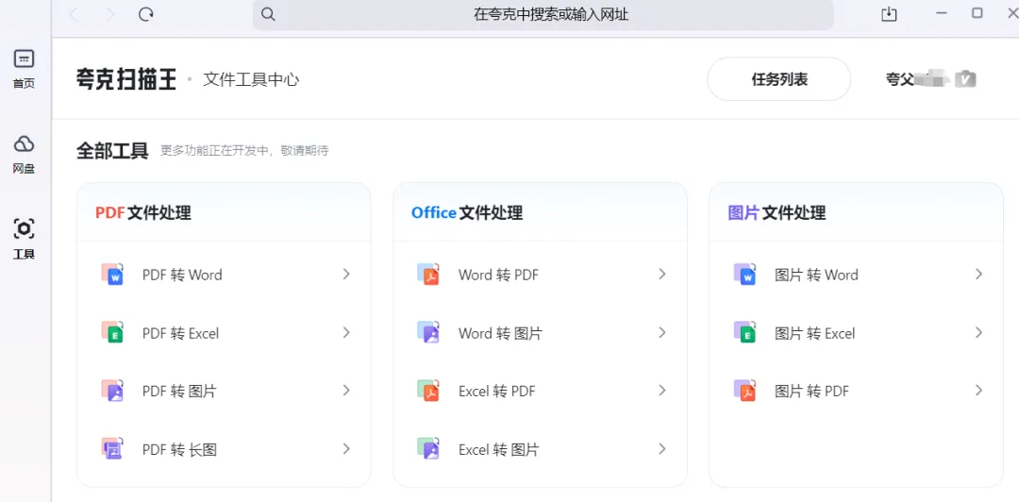The width and height of the screenshot is (1019, 502).
Task: Expand the 图片 转 PDF chevron
Action: coord(978,391)
